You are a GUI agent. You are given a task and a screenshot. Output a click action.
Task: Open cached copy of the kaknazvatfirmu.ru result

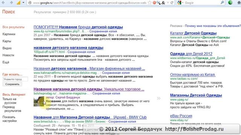(116, 73)
